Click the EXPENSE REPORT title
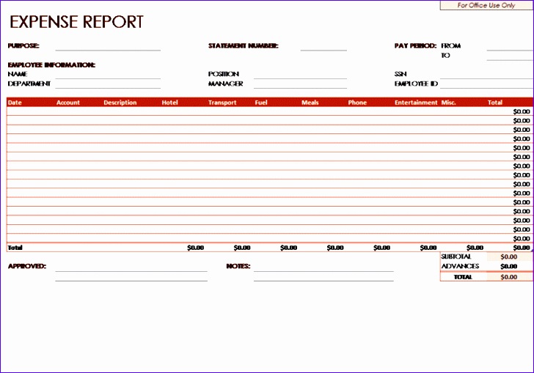Image resolution: width=534 pixels, height=373 pixels. [x=76, y=22]
